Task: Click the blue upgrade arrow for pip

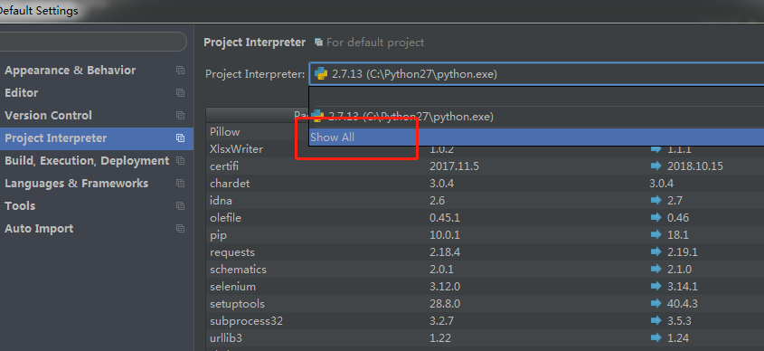Action: [x=656, y=235]
